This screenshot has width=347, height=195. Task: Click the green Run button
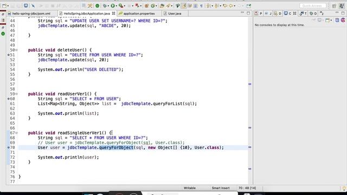[x=113, y=6]
